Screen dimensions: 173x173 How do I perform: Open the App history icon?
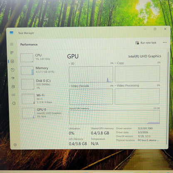pos(12,69)
